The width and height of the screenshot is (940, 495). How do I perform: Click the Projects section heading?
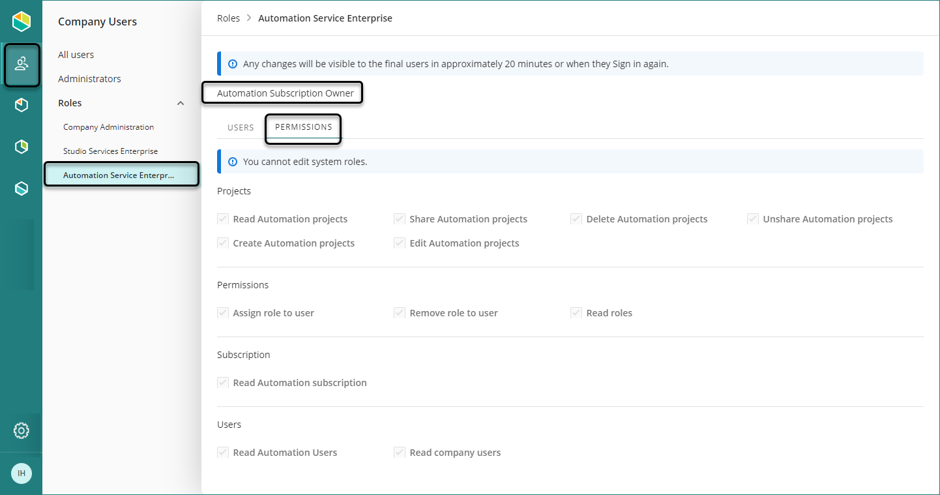tap(234, 191)
